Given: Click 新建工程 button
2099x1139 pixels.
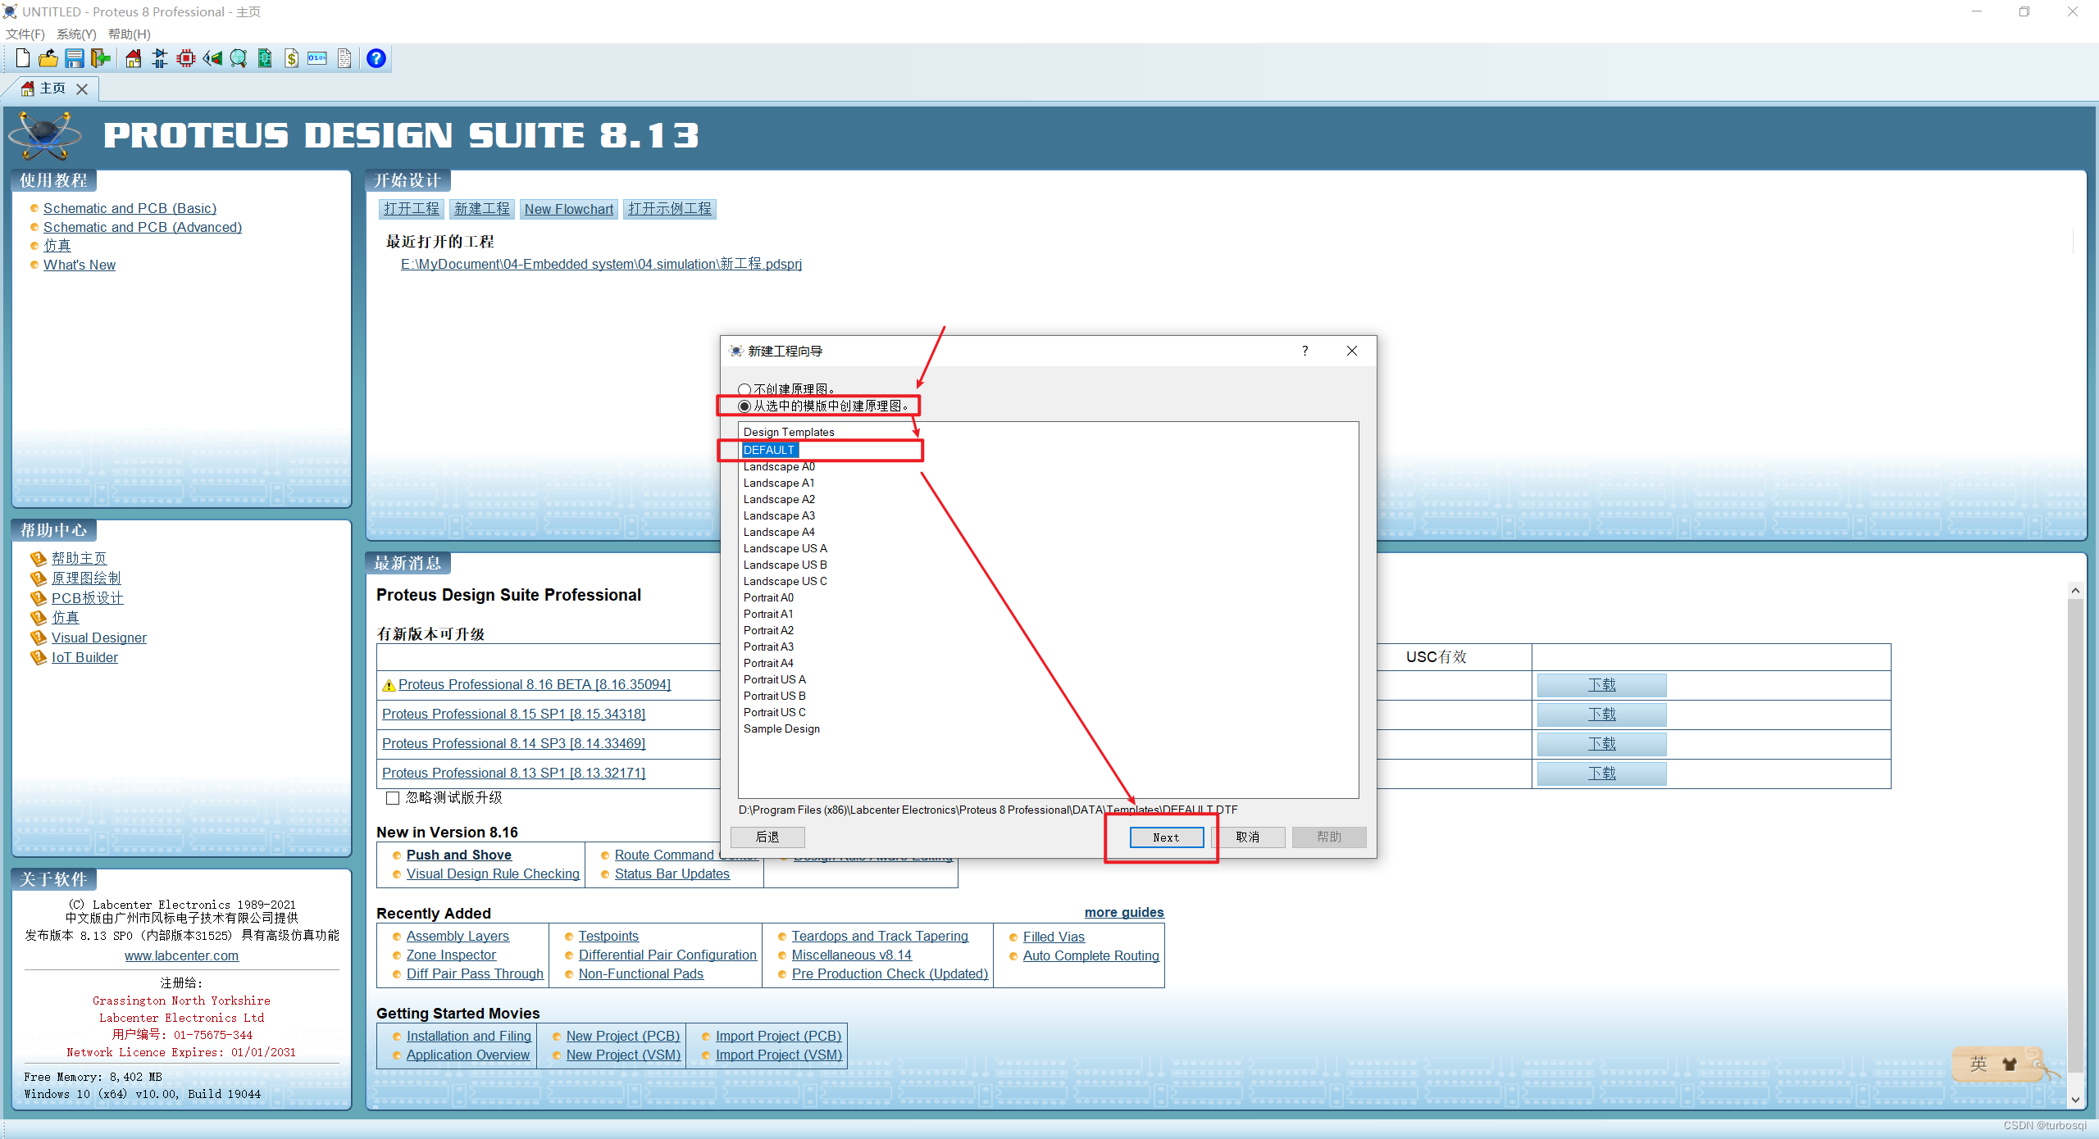Looking at the screenshot, I should [482, 209].
